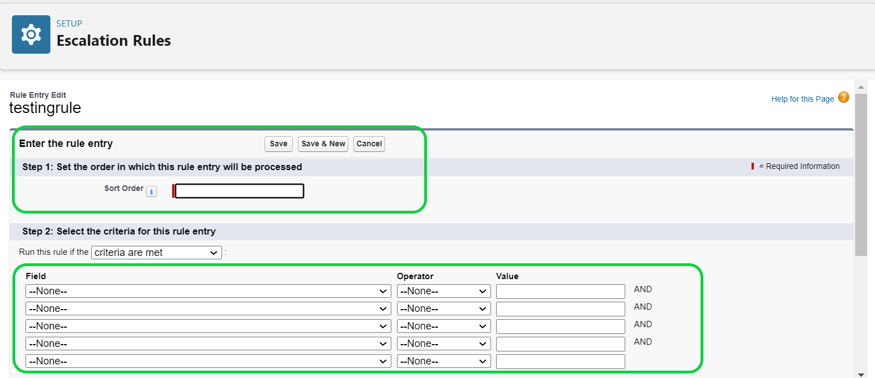Click the Save button
The image size is (875, 378).
pos(278,144)
